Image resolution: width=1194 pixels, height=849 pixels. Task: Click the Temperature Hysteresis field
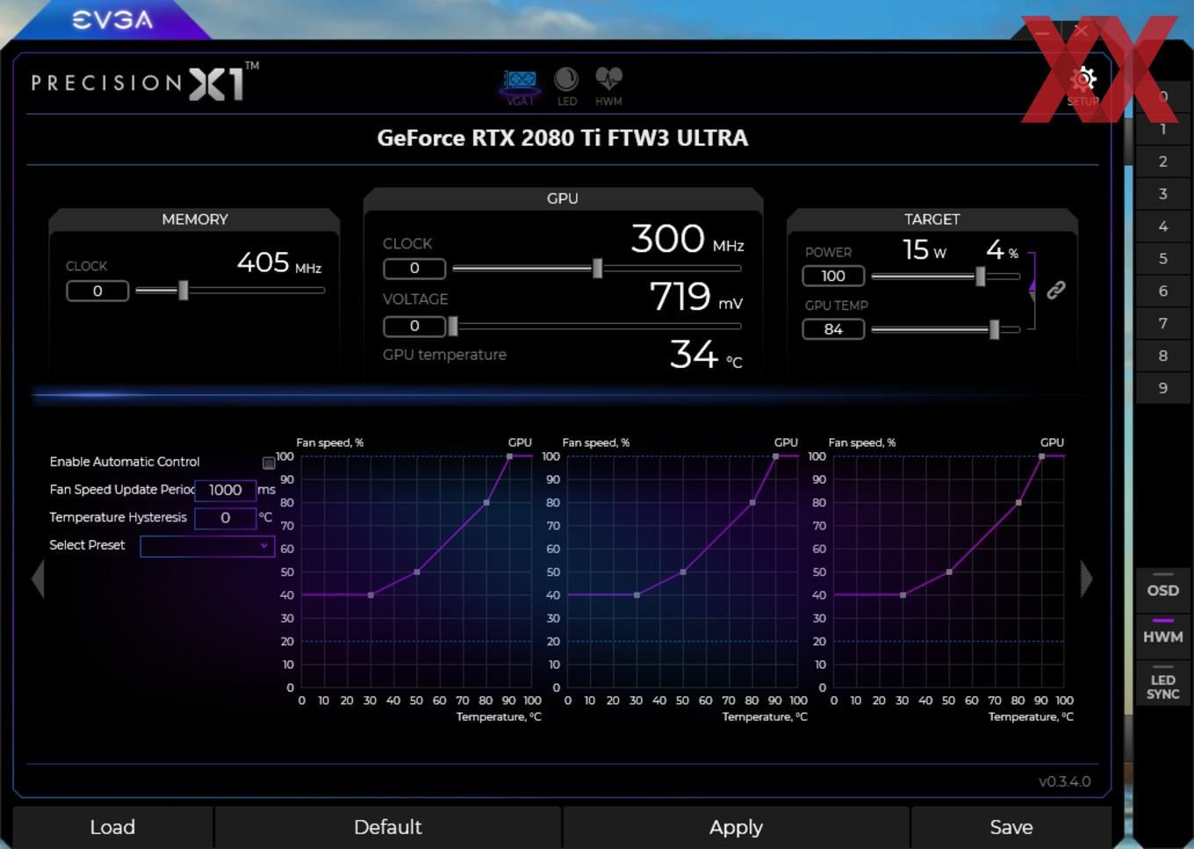point(226,518)
